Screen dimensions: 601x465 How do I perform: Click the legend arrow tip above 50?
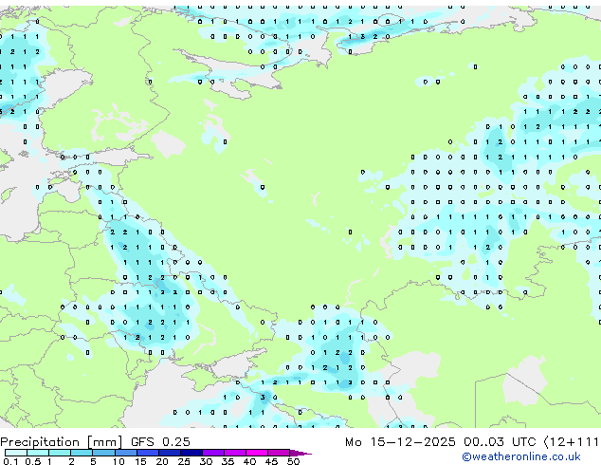pos(300,453)
